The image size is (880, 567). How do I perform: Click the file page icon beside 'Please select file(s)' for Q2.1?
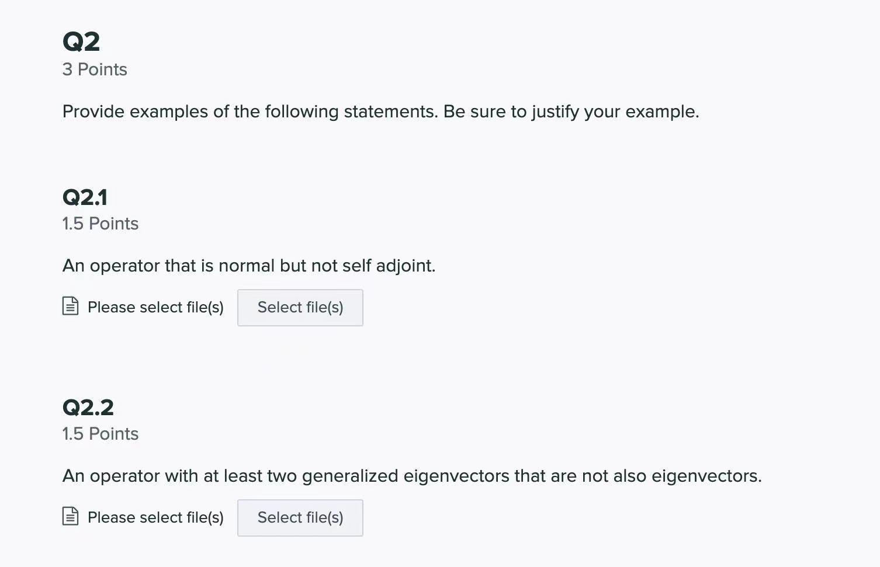[70, 305]
